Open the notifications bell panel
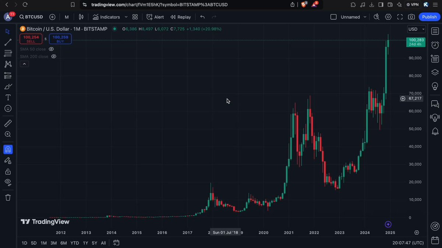This screenshot has width=442, height=248. click(435, 131)
